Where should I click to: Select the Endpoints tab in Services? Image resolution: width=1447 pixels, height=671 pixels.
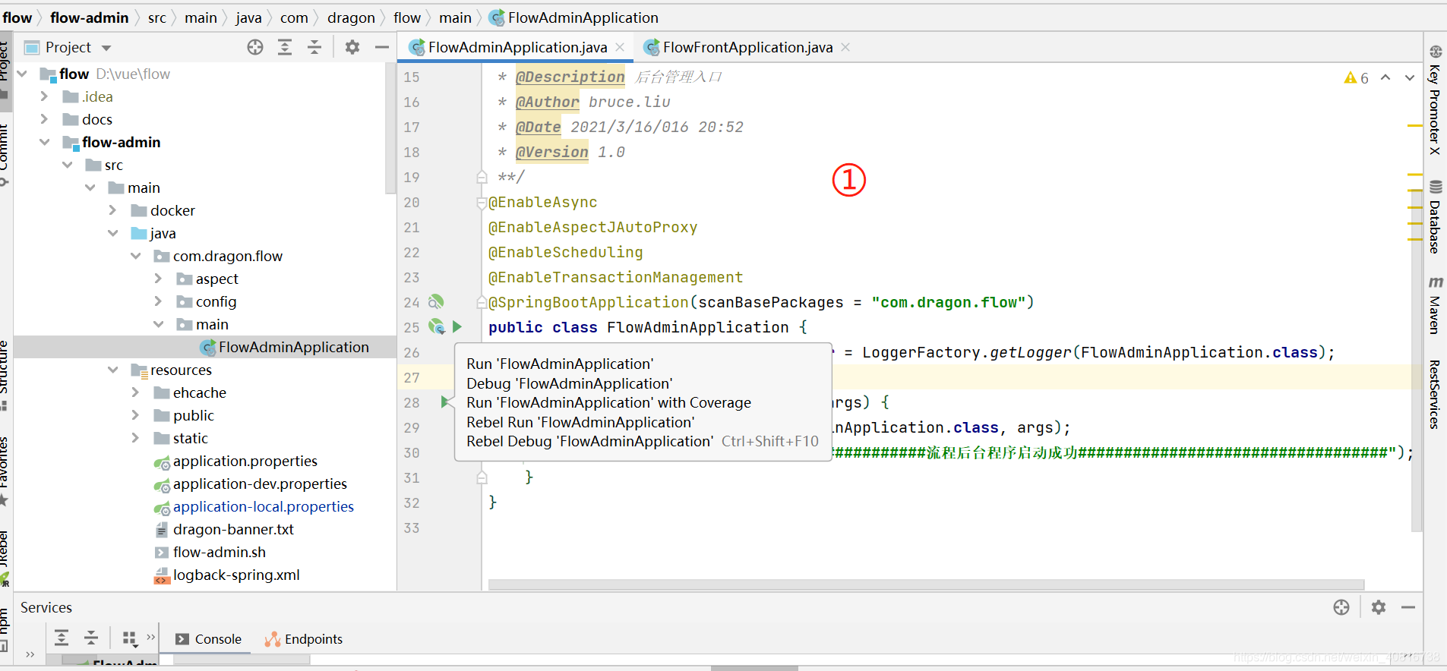[x=303, y=639]
